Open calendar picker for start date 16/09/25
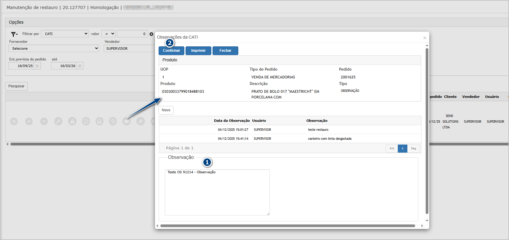Viewport: 509px width, 240px height. pyautogui.click(x=37, y=66)
